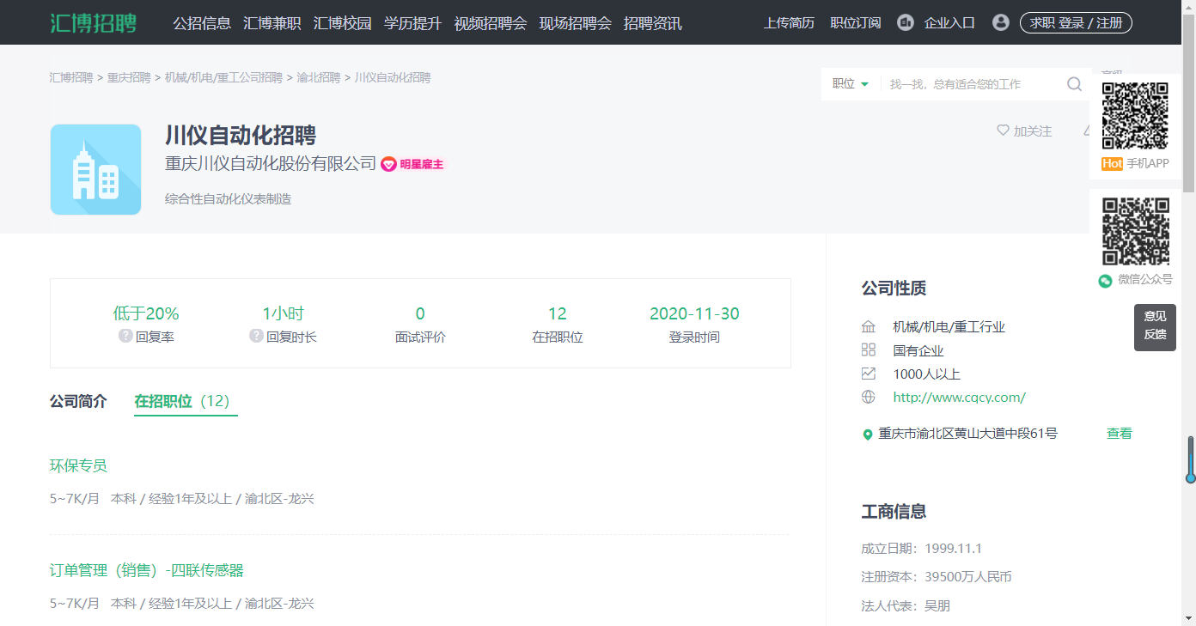Viewport: 1196px width, 626px height.
Task: Open 招聘资讯 navigation item
Action: pos(653,23)
